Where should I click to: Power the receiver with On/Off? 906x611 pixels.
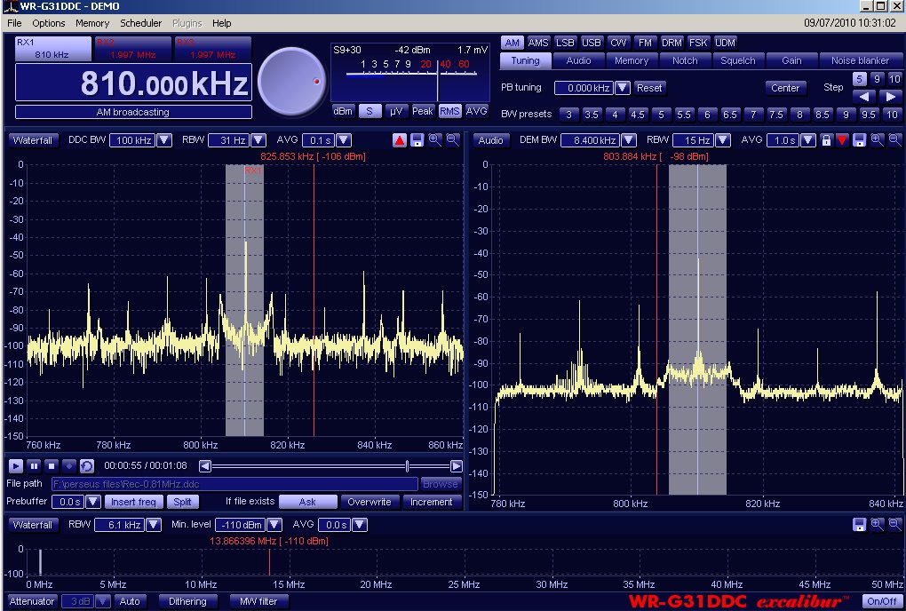(882, 601)
